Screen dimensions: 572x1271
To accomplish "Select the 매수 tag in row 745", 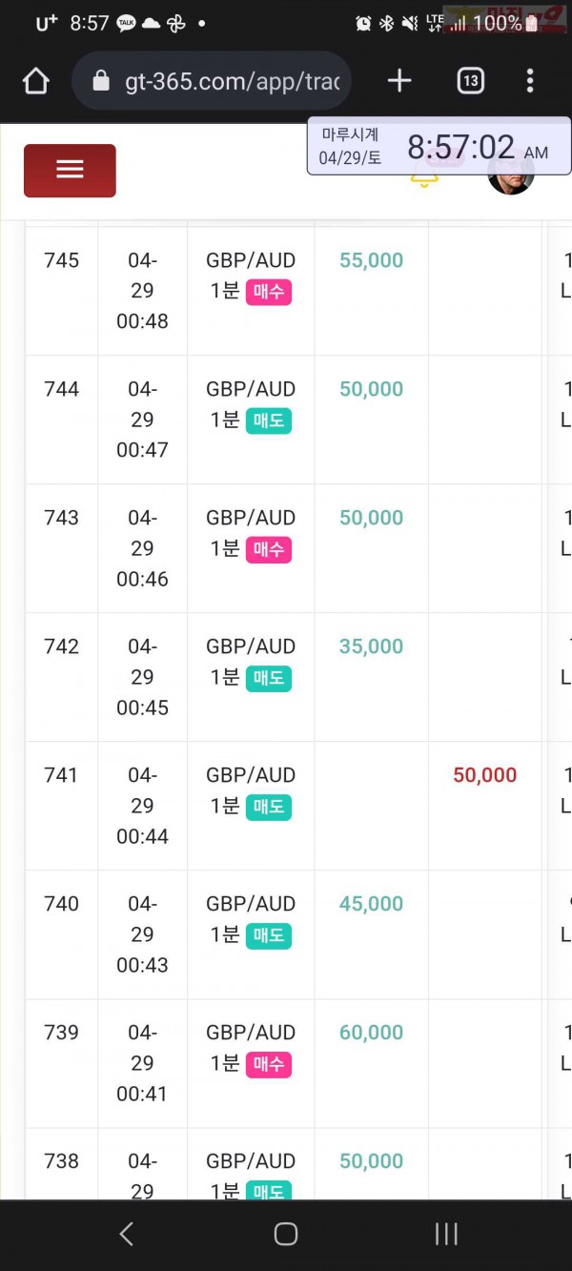I will tap(268, 292).
